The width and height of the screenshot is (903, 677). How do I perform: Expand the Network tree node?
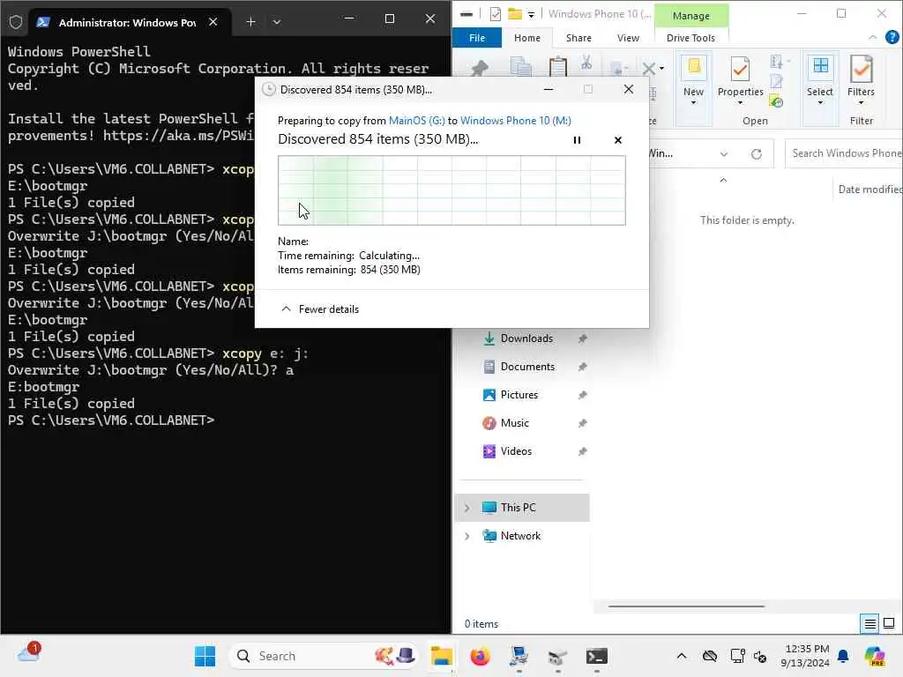pos(467,536)
